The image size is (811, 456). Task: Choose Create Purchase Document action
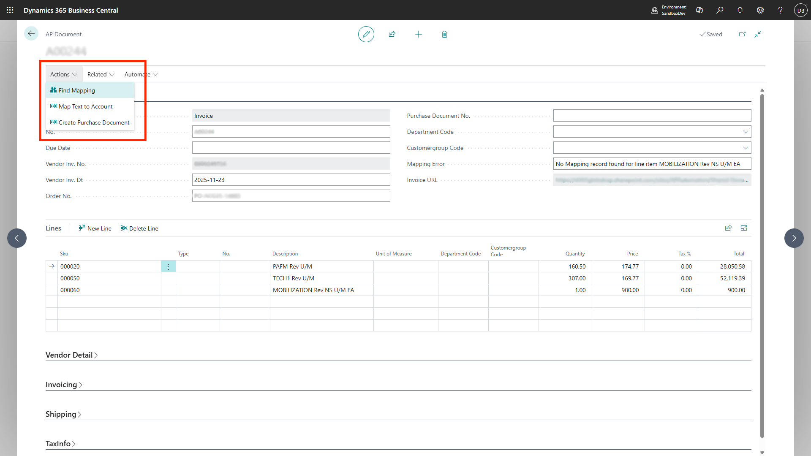tap(94, 122)
